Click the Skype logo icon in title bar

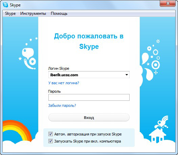[5, 5]
